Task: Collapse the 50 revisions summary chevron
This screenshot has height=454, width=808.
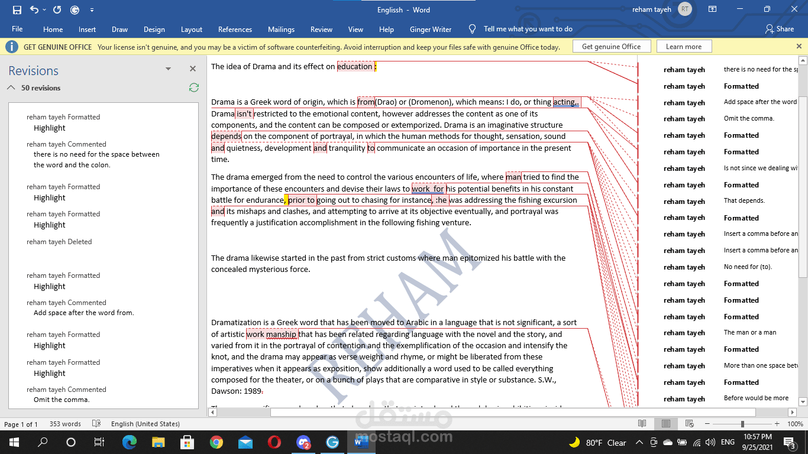Action: pyautogui.click(x=12, y=87)
